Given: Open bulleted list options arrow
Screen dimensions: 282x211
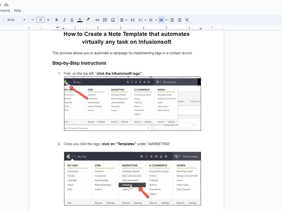Looking at the screenshot, I should coord(156,20).
